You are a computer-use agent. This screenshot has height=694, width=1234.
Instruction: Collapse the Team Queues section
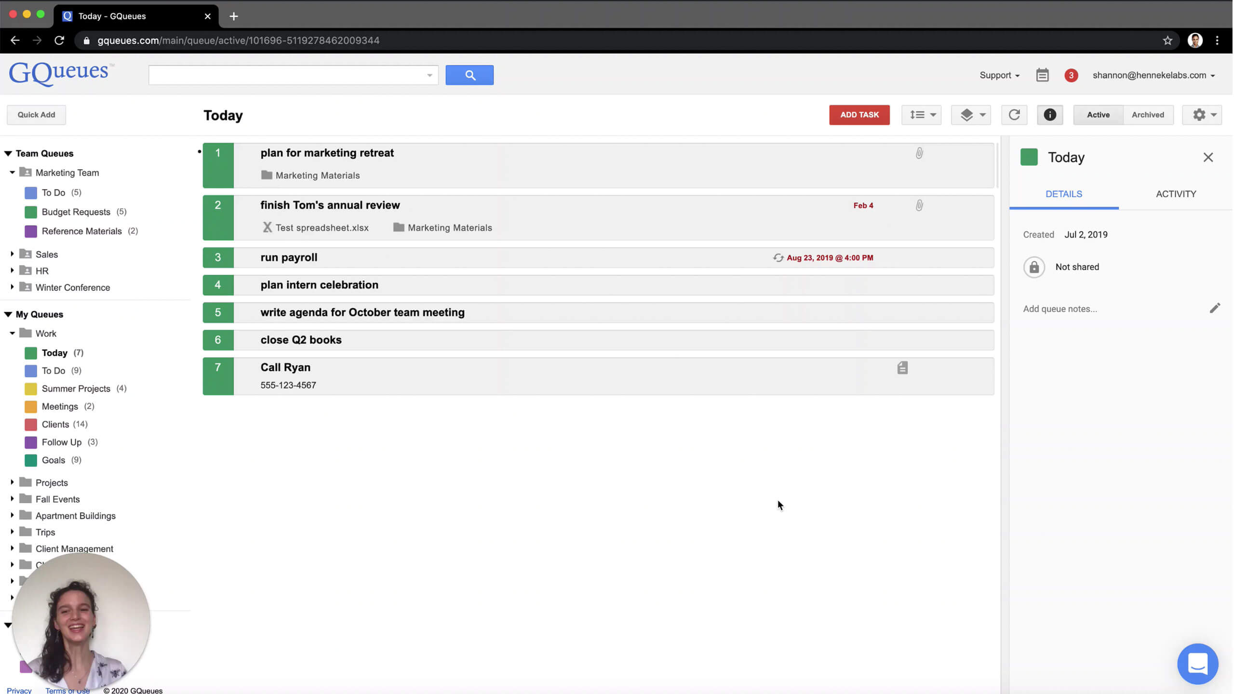pyautogui.click(x=8, y=154)
